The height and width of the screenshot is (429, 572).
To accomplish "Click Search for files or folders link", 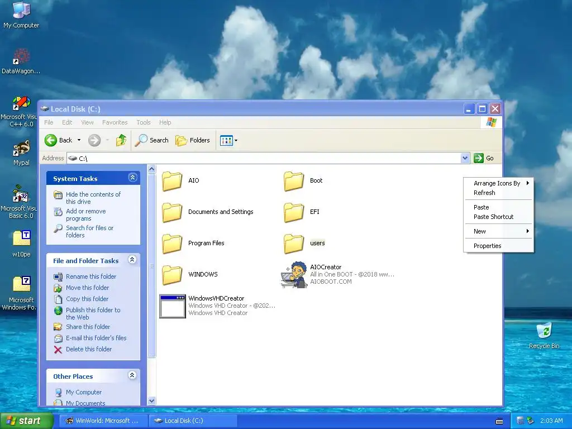I will coord(90,232).
